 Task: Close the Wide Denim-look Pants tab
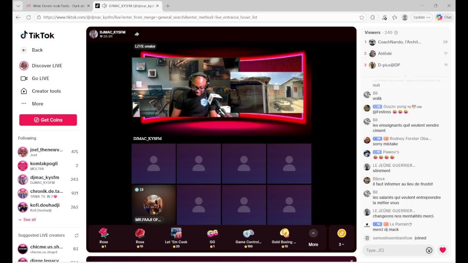pos(88,6)
